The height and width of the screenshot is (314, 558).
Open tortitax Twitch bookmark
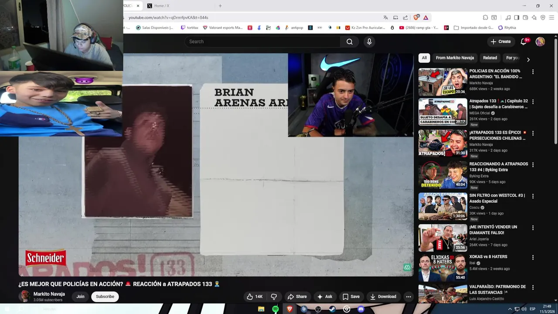click(x=190, y=27)
